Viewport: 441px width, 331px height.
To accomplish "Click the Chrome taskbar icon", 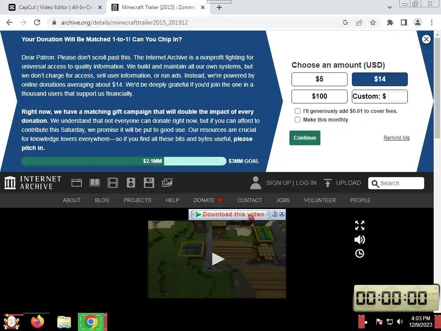I will [90, 322].
